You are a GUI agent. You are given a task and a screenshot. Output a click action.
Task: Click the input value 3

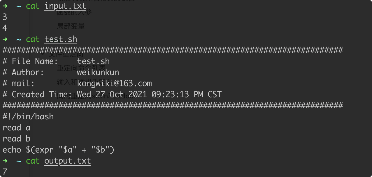tap(5, 17)
